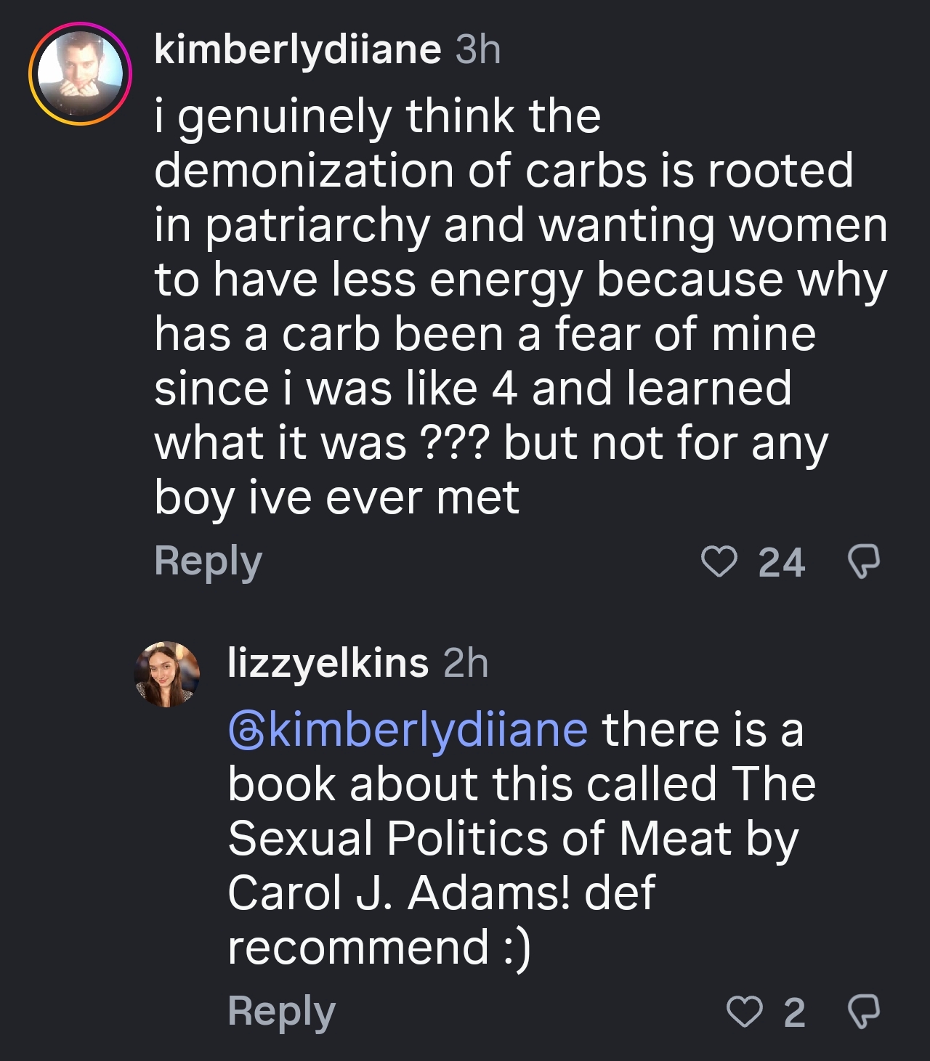The height and width of the screenshot is (1061, 930).
Task: Open lizzyelkins' profile picture
Action: pos(167,674)
